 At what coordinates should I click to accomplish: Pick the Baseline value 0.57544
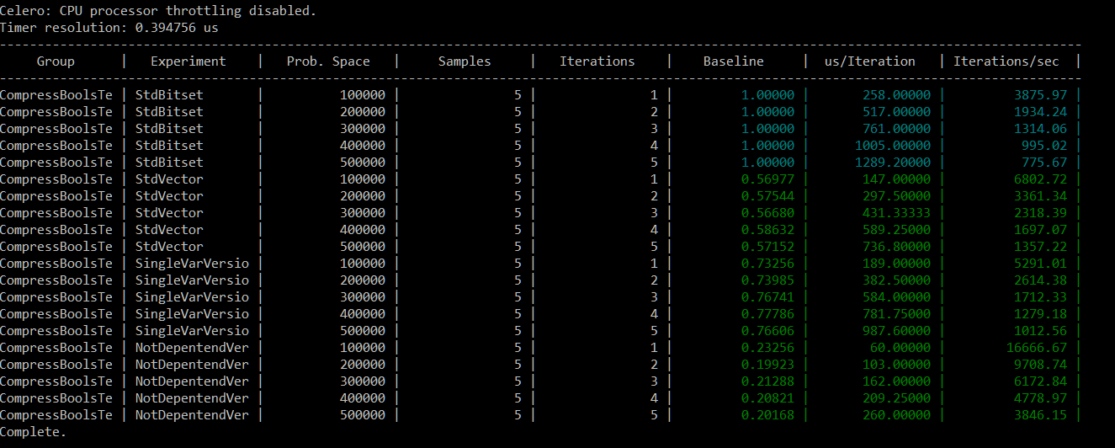click(767, 196)
